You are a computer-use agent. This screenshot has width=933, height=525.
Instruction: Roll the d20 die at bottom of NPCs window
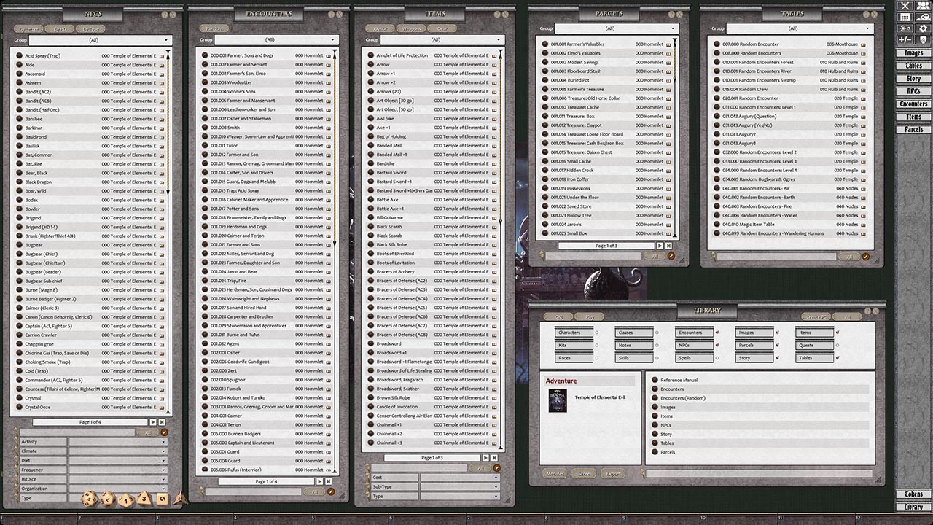(x=90, y=499)
